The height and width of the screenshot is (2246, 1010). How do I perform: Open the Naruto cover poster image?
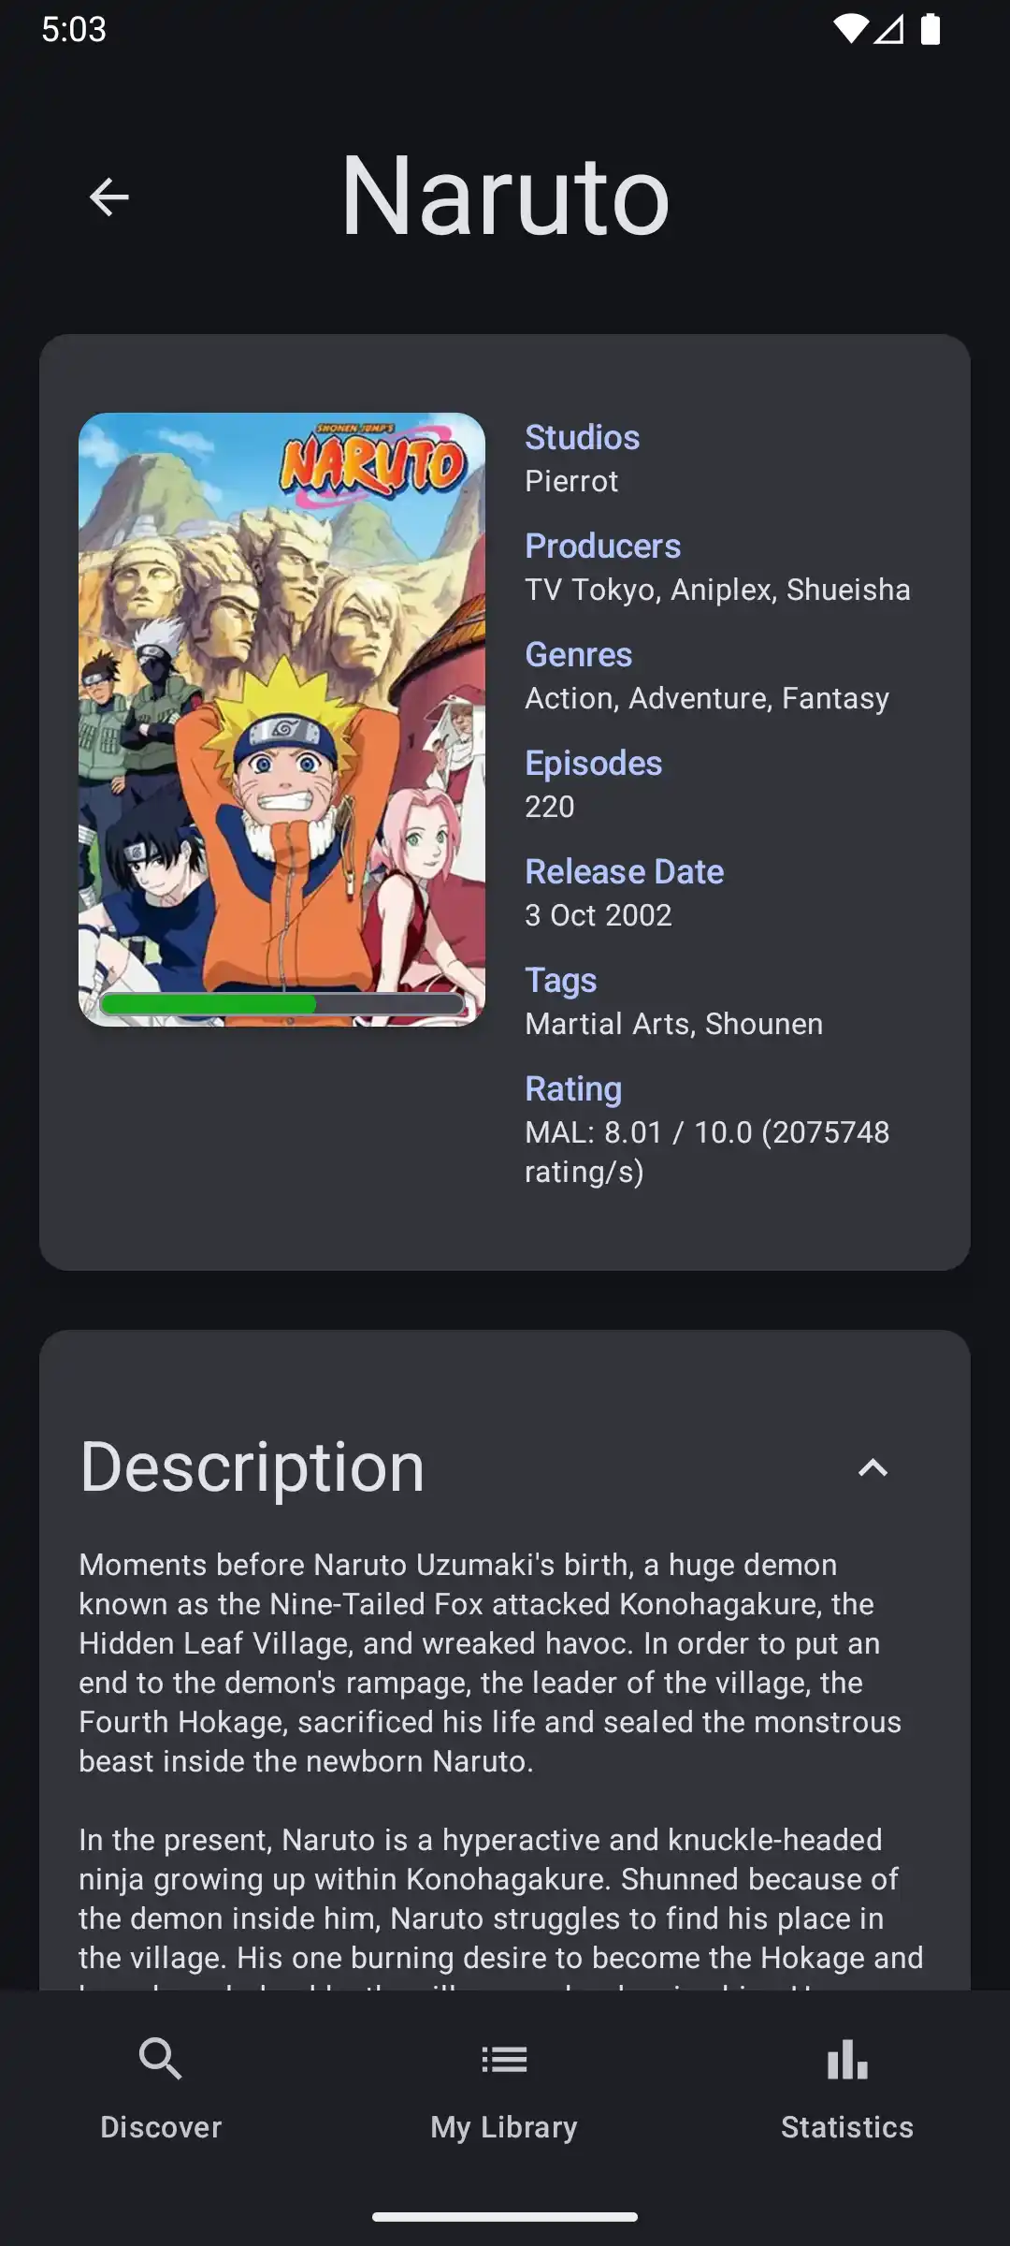pos(281,719)
